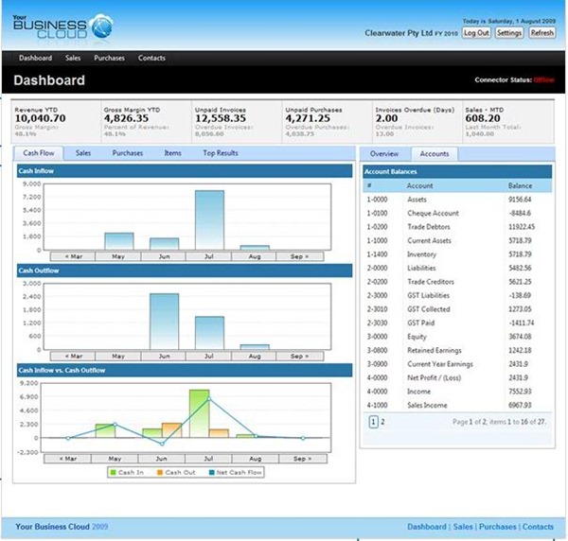Click the Unpaid Purchases value 4,271.25

(308, 118)
